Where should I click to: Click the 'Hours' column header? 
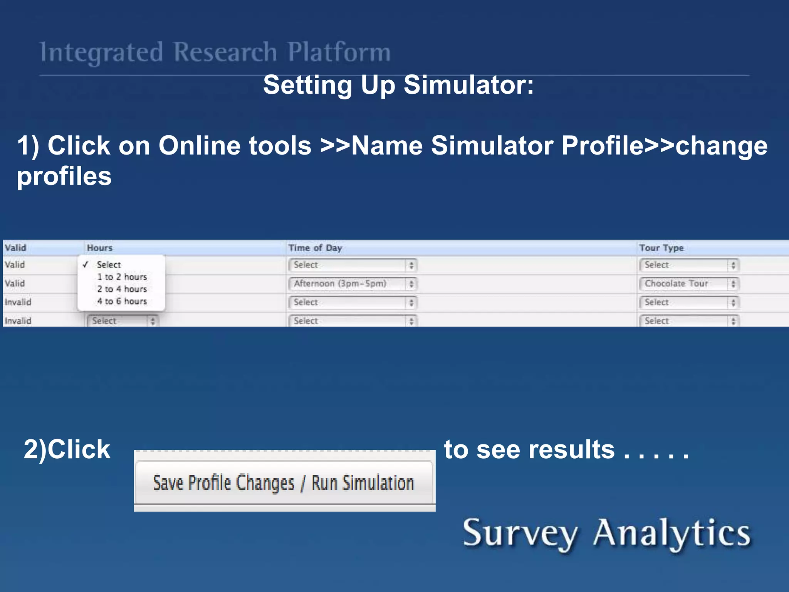point(100,248)
